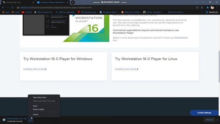Click the address bar URL
Screen dimensions: 220x124
[x=56, y=8]
